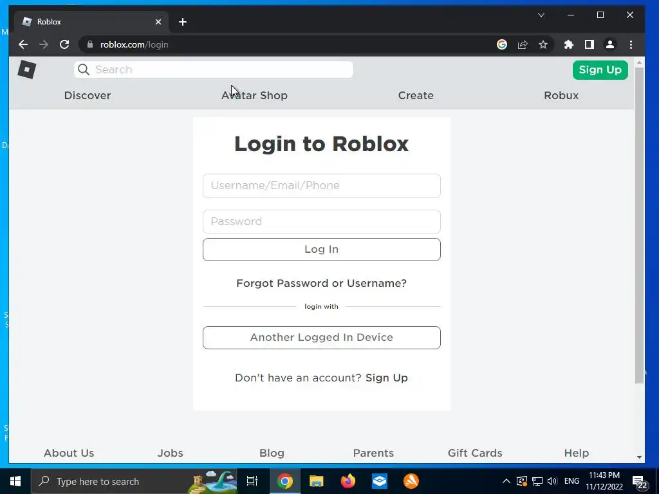Open the Windows Start menu

click(15, 481)
